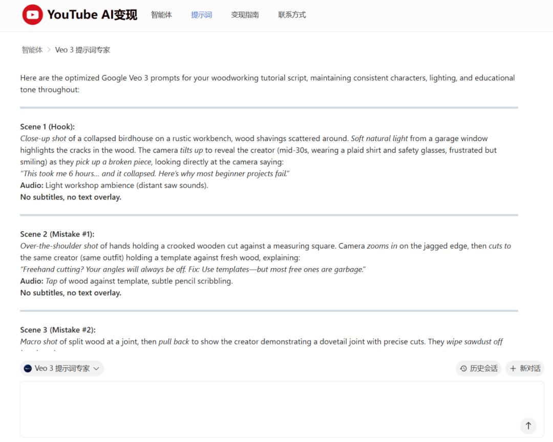Viewport: 553px width, 442px height.
Task: Click the 智能体 breadcrumb link
Action: [x=32, y=50]
